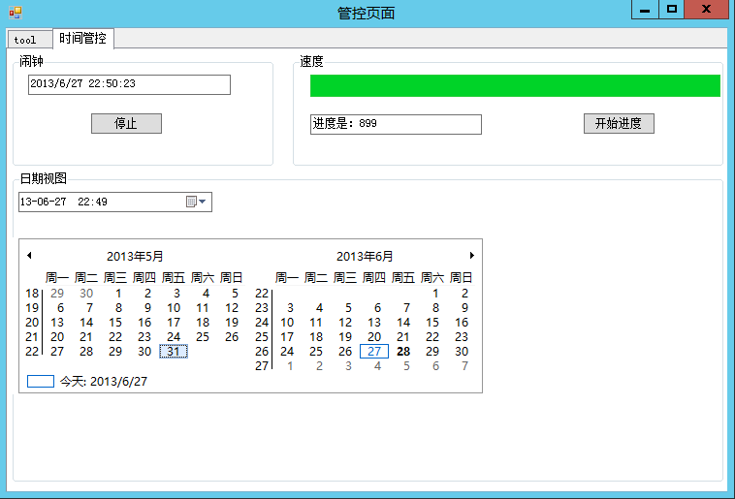Focus the alarm time text field
Viewport: 735px width, 499px height.
tap(129, 84)
